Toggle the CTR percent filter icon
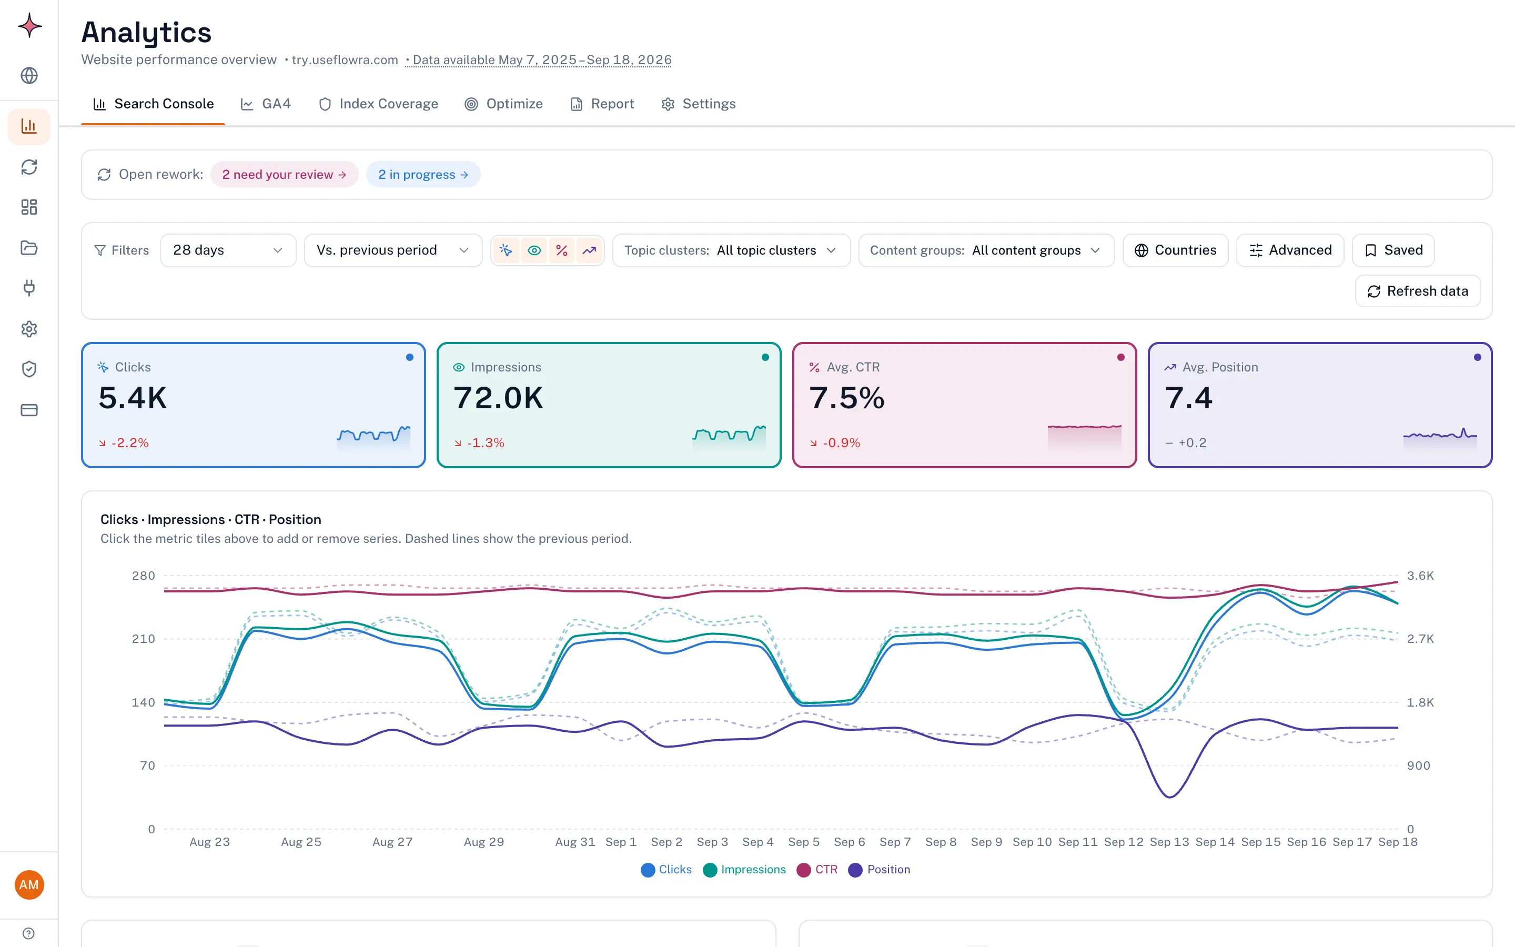Viewport: 1515px width, 947px height. click(x=562, y=250)
